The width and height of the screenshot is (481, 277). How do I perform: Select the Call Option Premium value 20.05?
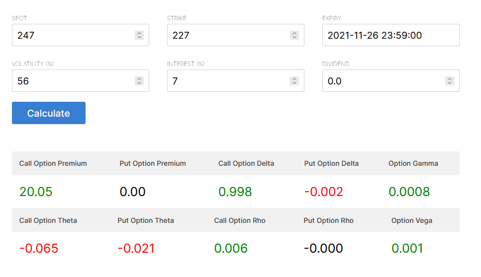(36, 192)
